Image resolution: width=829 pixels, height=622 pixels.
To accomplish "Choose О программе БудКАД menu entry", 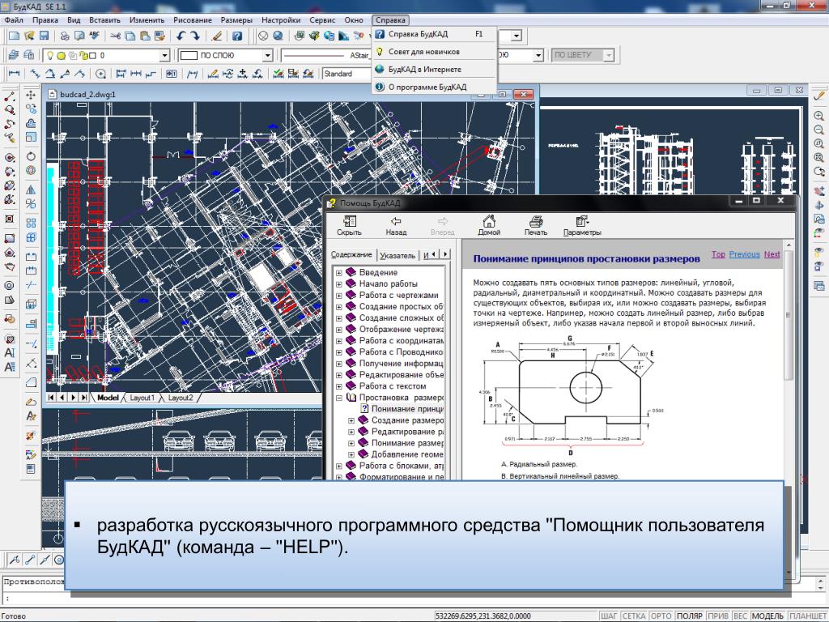I will pos(435,87).
